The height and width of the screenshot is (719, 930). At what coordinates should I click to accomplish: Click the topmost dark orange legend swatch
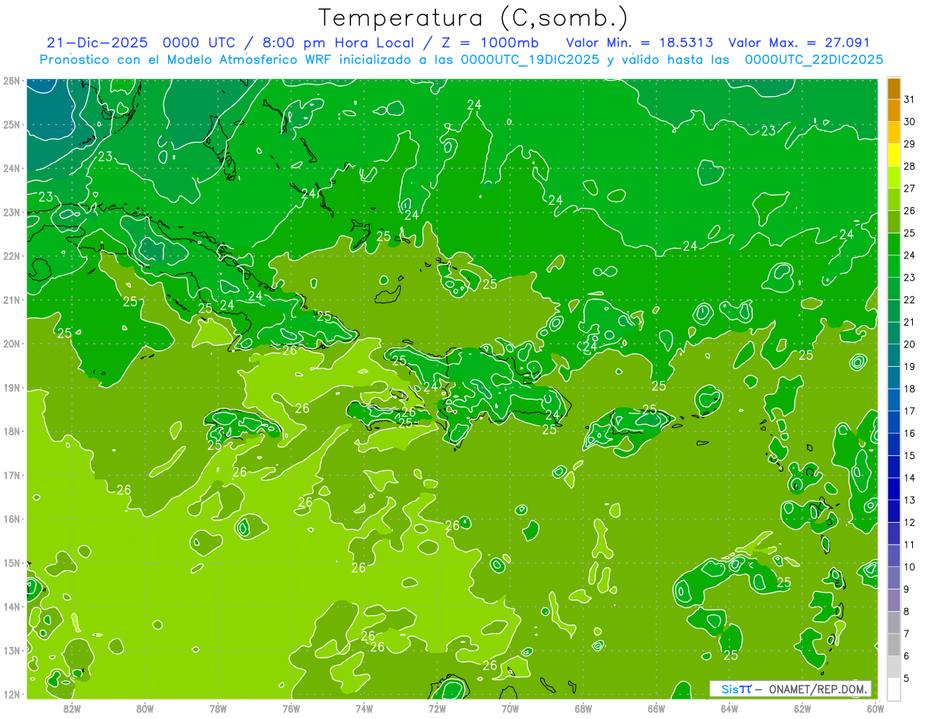[x=894, y=88]
